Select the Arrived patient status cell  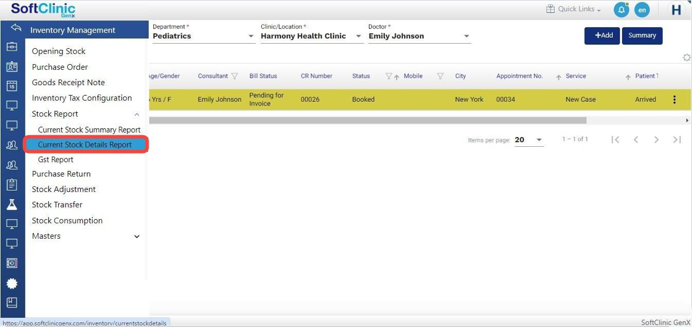[645, 99]
